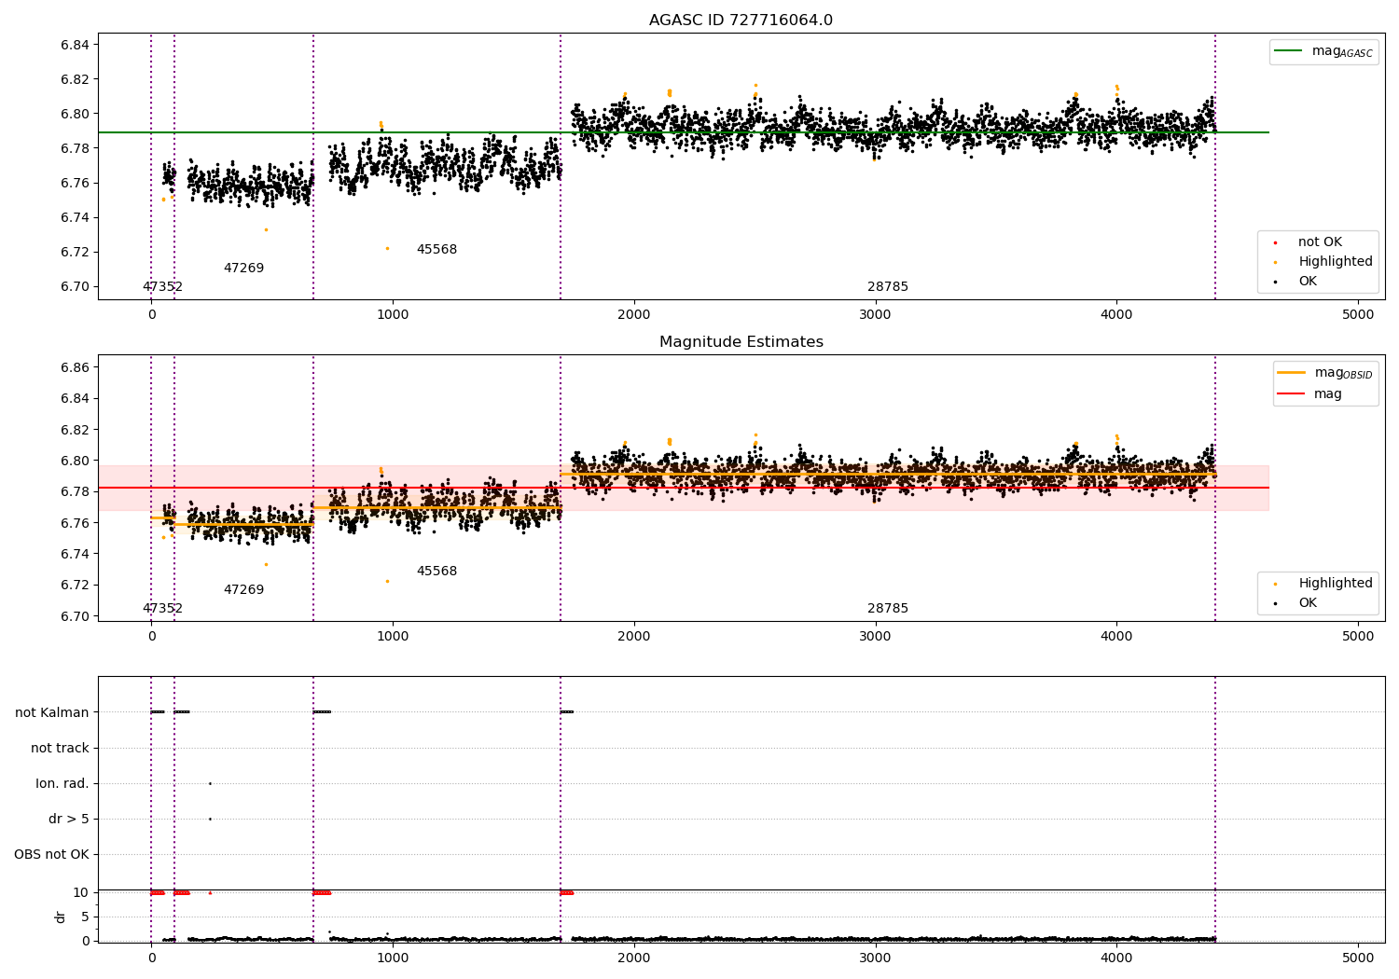The image size is (1399, 979).
Task: Click obsid label 28785 in the AGASC ID plot
Action: coord(887,287)
